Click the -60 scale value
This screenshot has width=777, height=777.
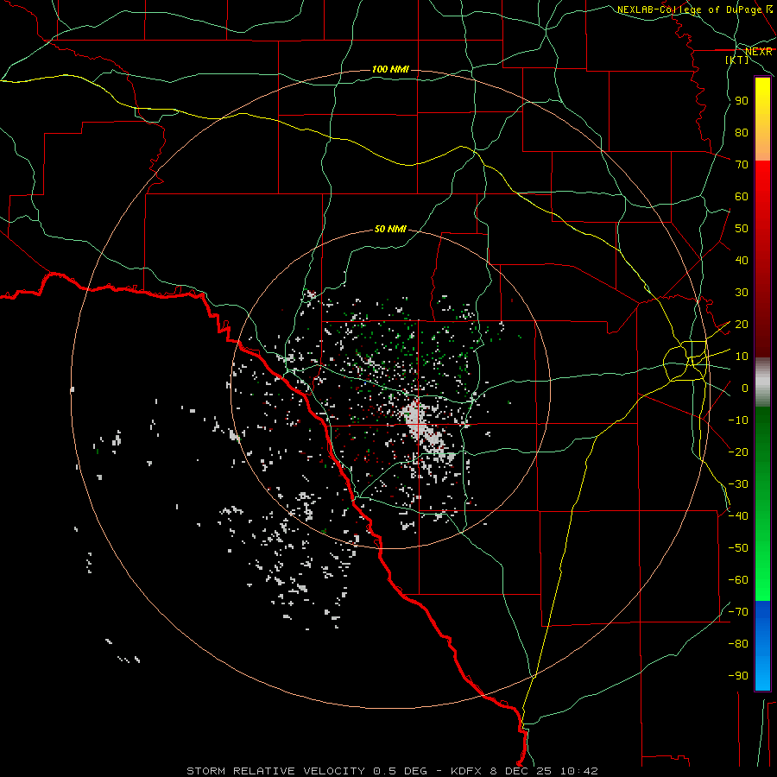coord(738,580)
